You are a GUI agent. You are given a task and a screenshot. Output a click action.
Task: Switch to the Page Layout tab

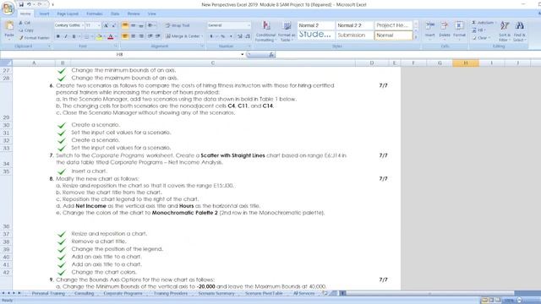tap(68, 14)
